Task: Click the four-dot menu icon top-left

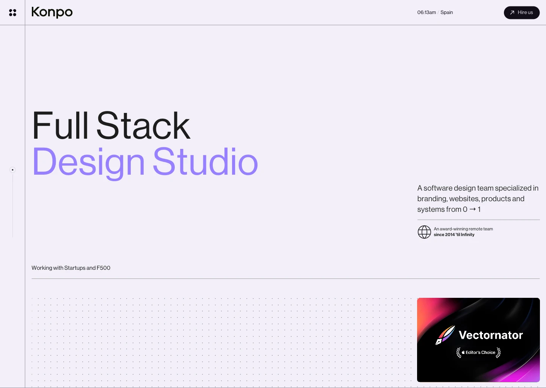Action: [13, 12]
